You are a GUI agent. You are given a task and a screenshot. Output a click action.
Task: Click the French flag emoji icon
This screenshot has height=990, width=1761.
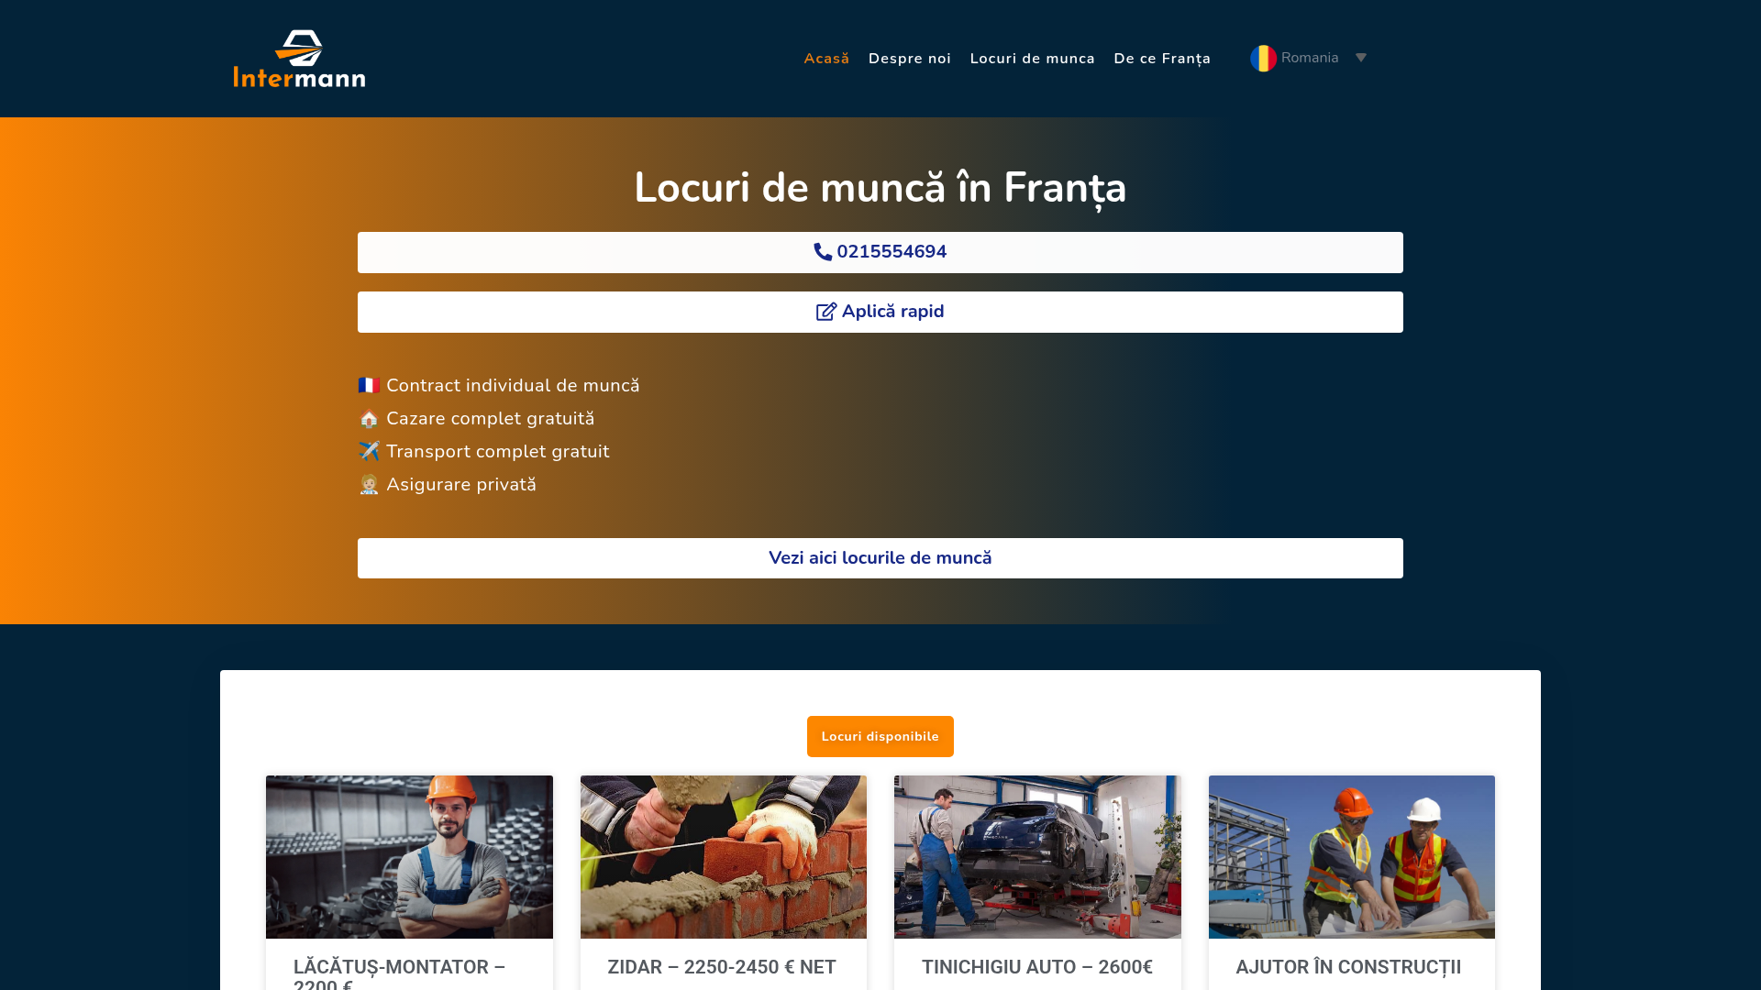[369, 385]
